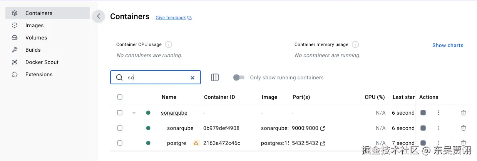Viewport: 477px width, 161px height.
Task: Show CPU usage info tooltip icon
Action: [x=169, y=44]
